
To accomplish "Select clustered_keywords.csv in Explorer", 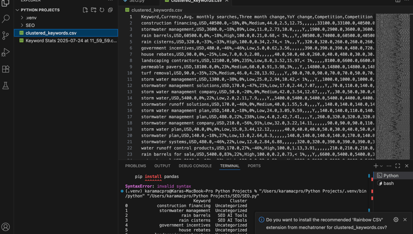I will click(x=66, y=33).
